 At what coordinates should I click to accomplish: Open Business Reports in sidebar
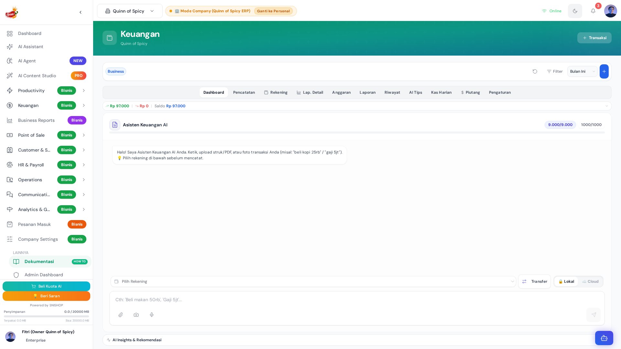point(47,120)
